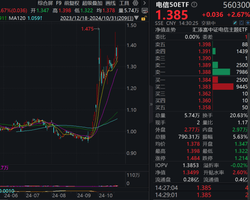The width and height of the screenshot is (250, 200).
Task: Open 净值走势 tab
Action: tap(166, 30)
